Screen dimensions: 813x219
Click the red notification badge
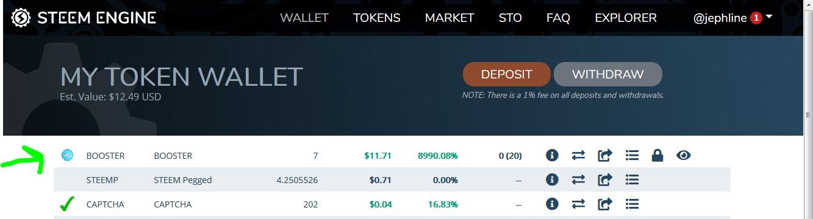pyautogui.click(x=756, y=18)
